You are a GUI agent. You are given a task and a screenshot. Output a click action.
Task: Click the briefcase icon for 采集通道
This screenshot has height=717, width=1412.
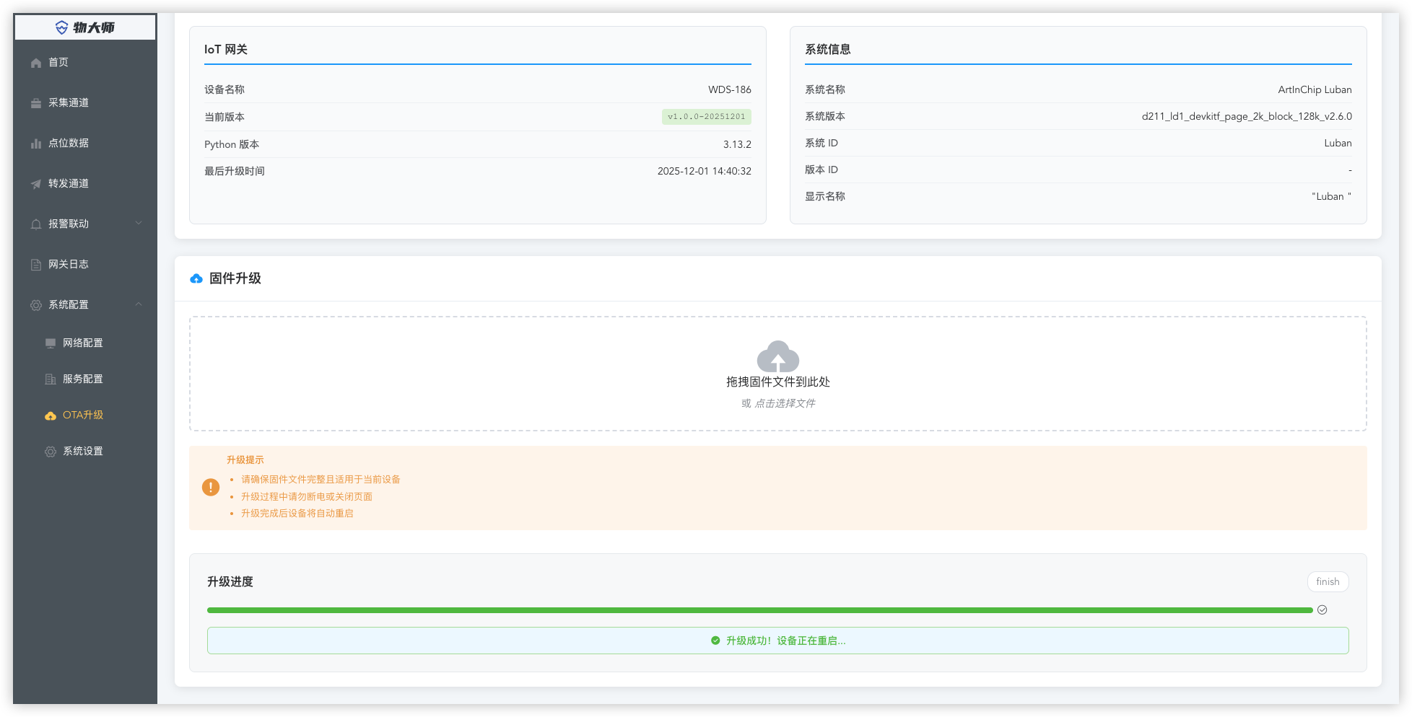point(36,103)
